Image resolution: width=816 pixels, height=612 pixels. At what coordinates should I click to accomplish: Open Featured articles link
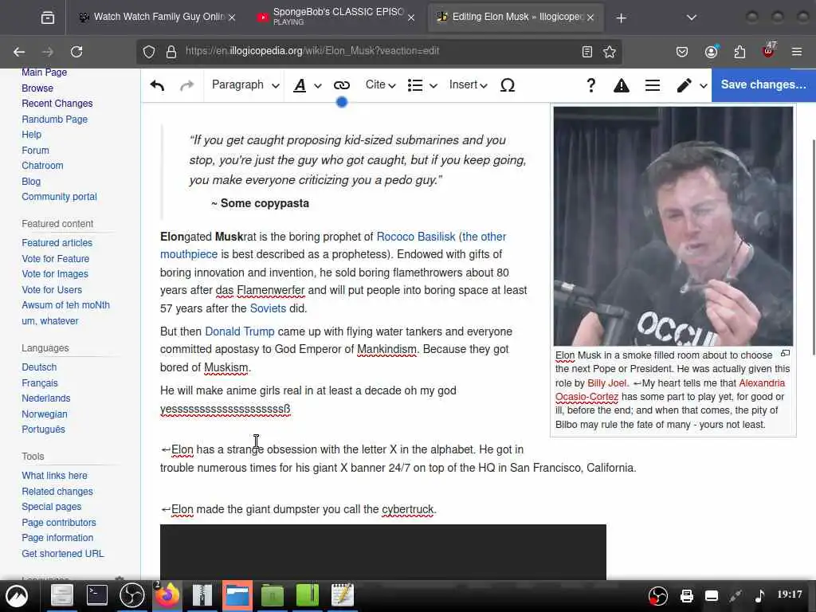[x=57, y=243]
